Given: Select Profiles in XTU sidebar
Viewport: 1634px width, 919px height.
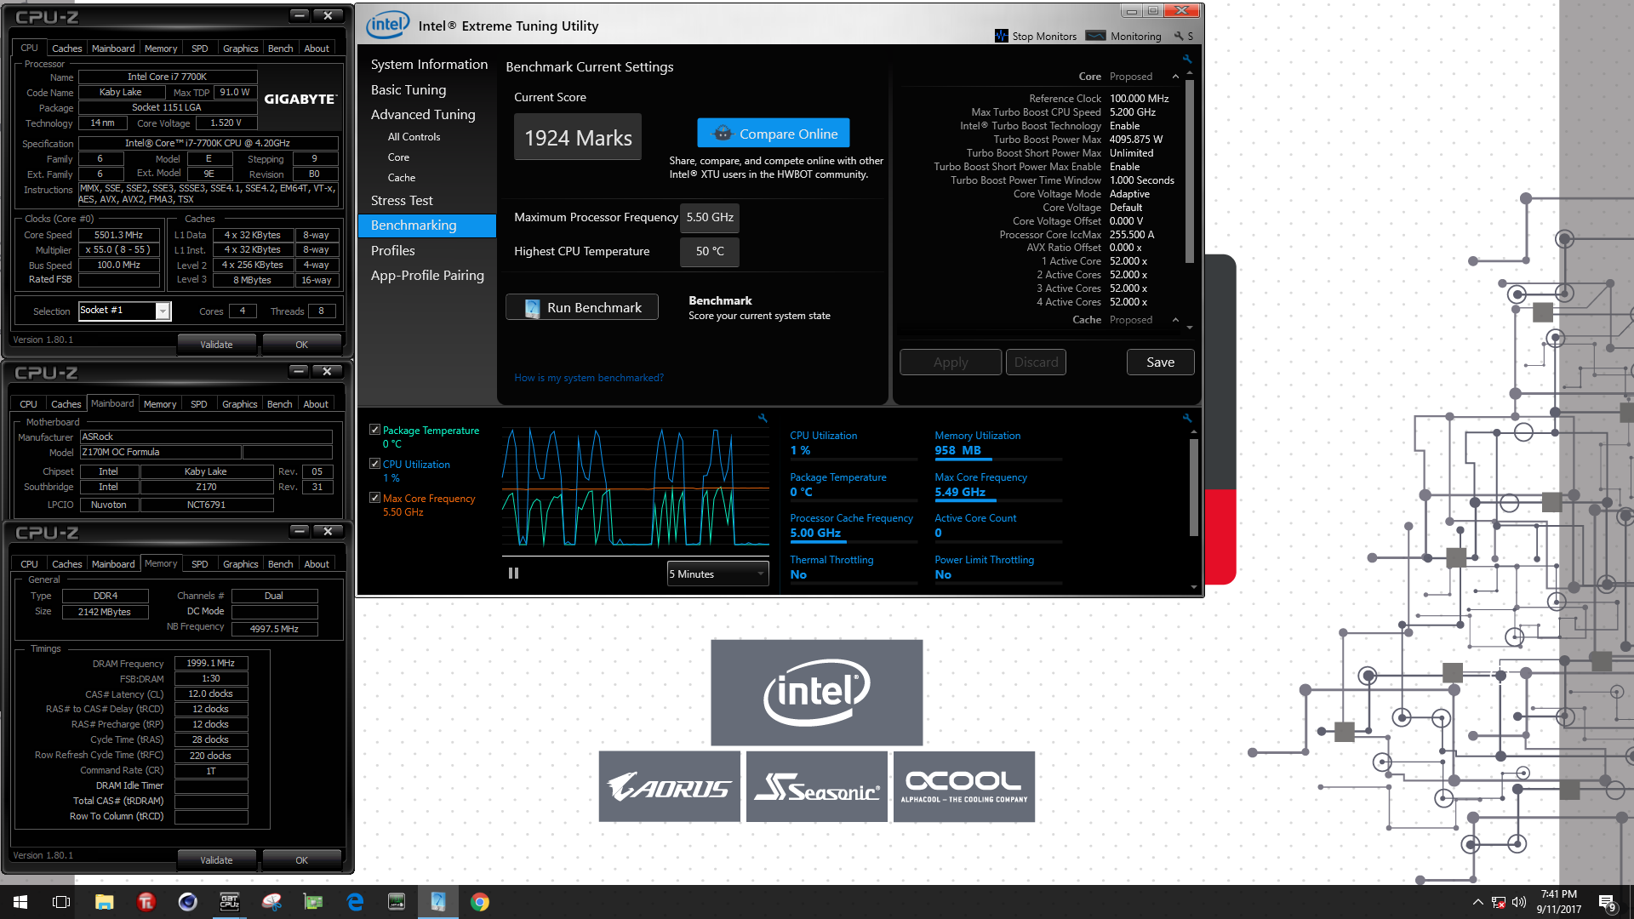Looking at the screenshot, I should point(392,250).
